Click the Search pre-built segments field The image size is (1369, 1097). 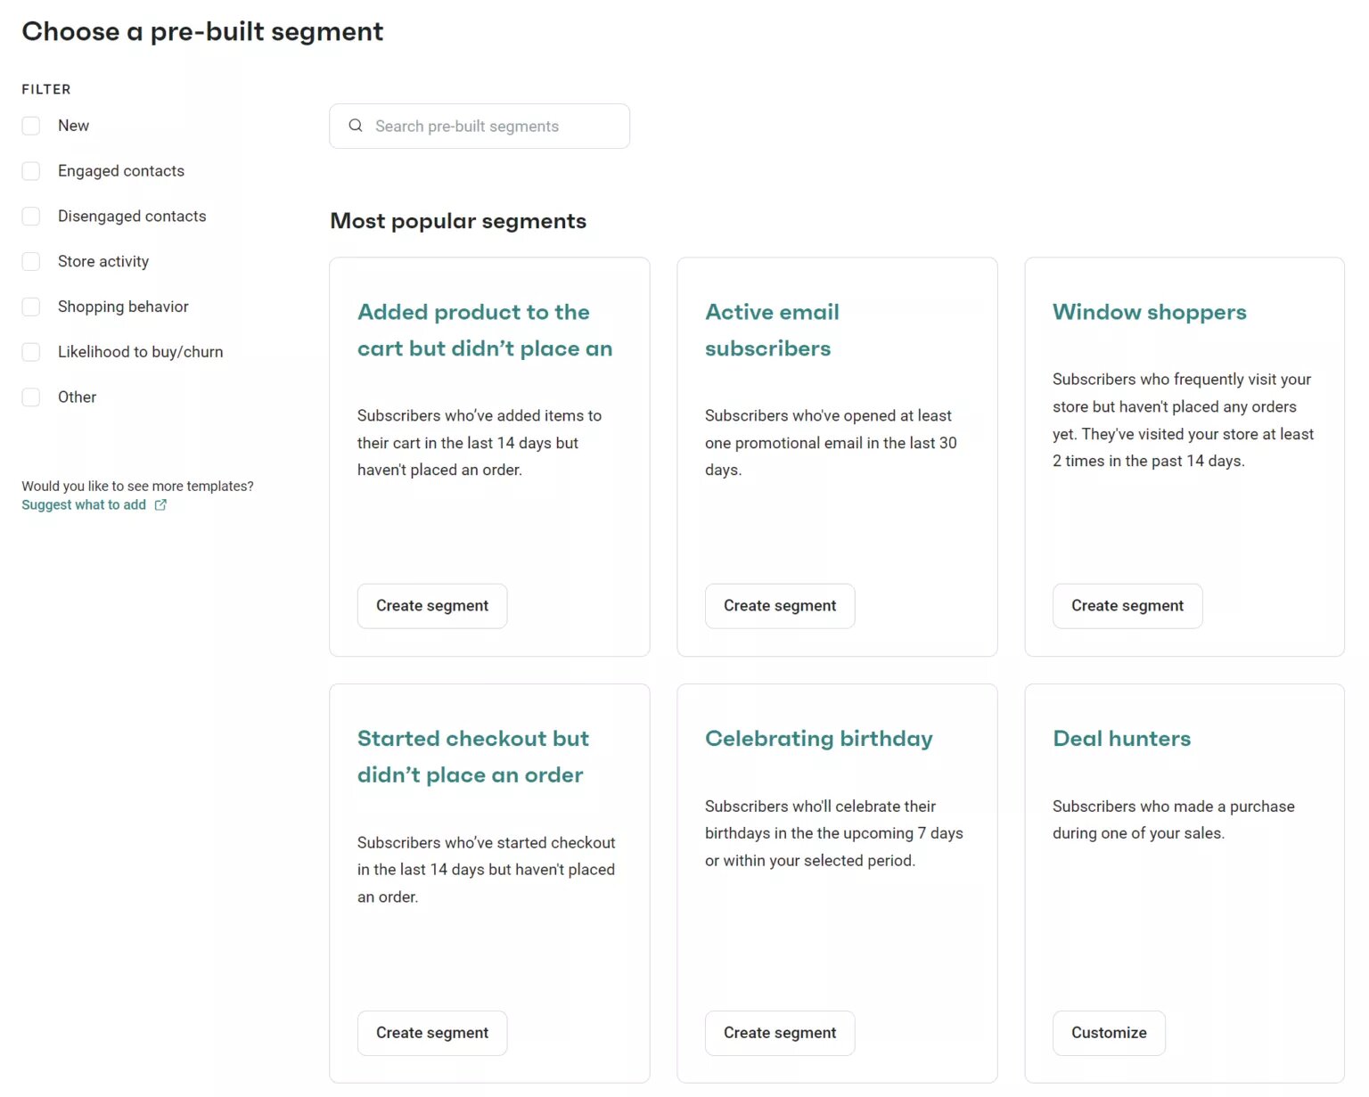pos(479,126)
